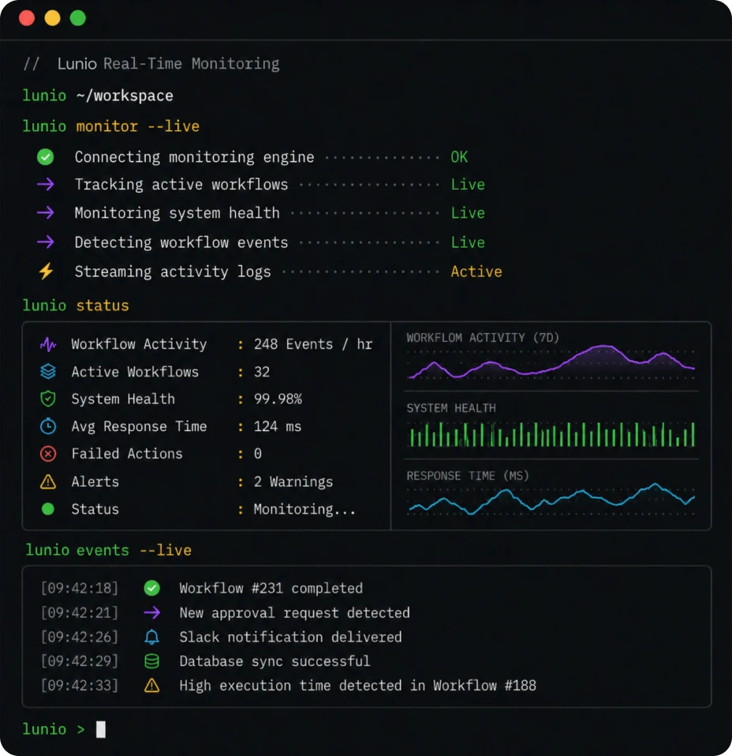Click the yellow minimize window button
The height and width of the screenshot is (756, 732).
pos(52,18)
